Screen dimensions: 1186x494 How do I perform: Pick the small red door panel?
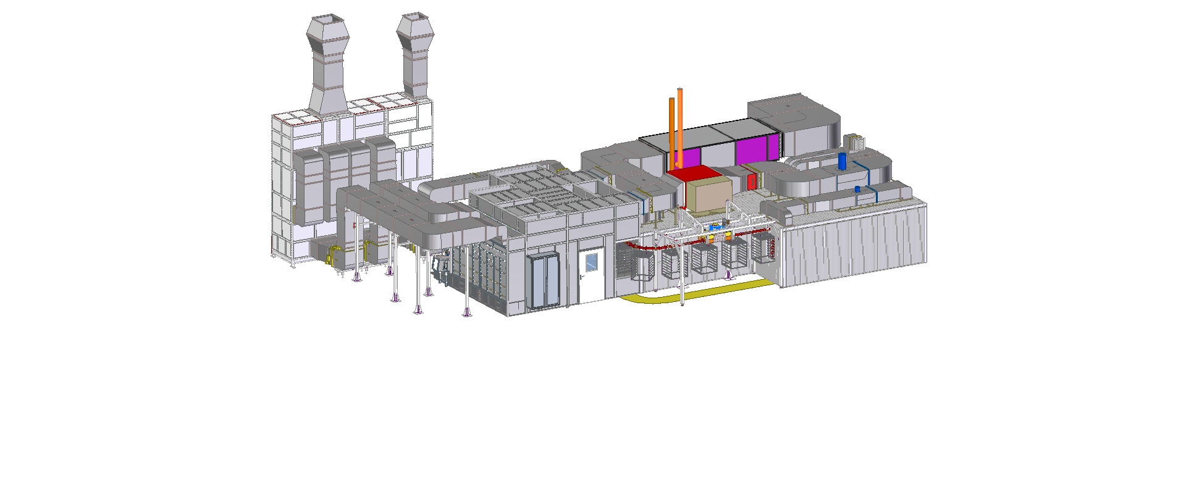tap(752, 182)
